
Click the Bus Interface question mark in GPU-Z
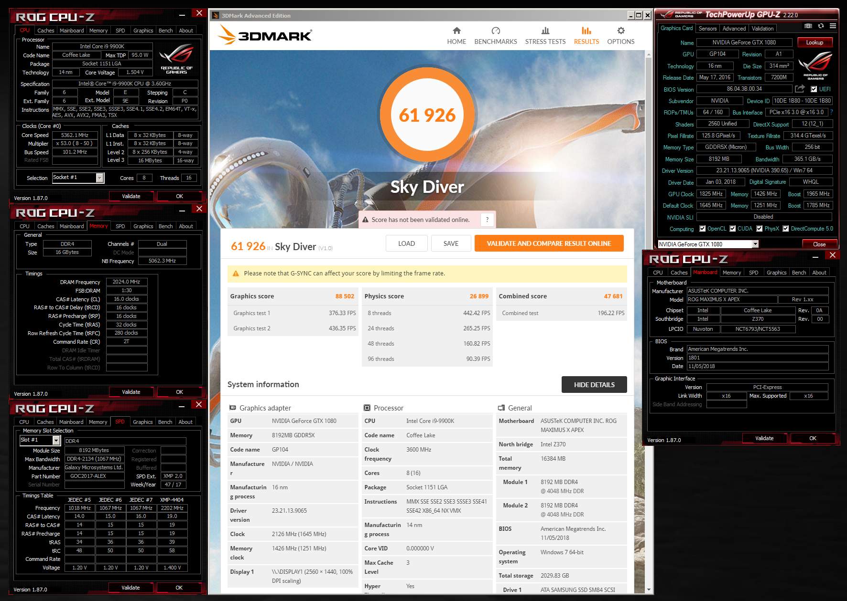831,112
